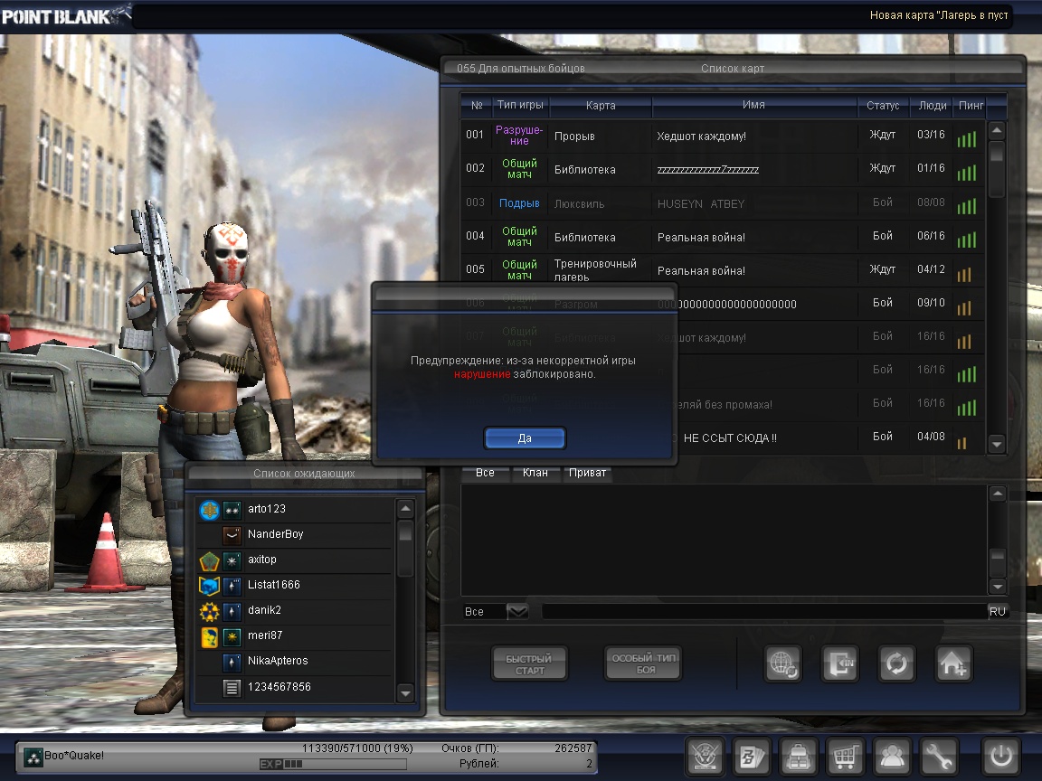Open the PB cards missions icon

click(x=751, y=756)
